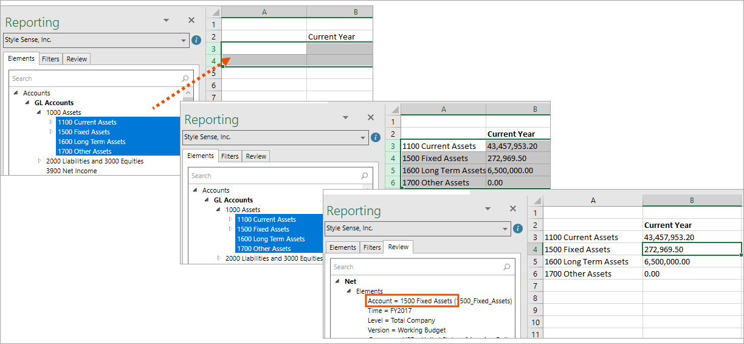The height and width of the screenshot is (344, 744).
Task: Click the search magnifier in the middle pane
Action: 365,176
